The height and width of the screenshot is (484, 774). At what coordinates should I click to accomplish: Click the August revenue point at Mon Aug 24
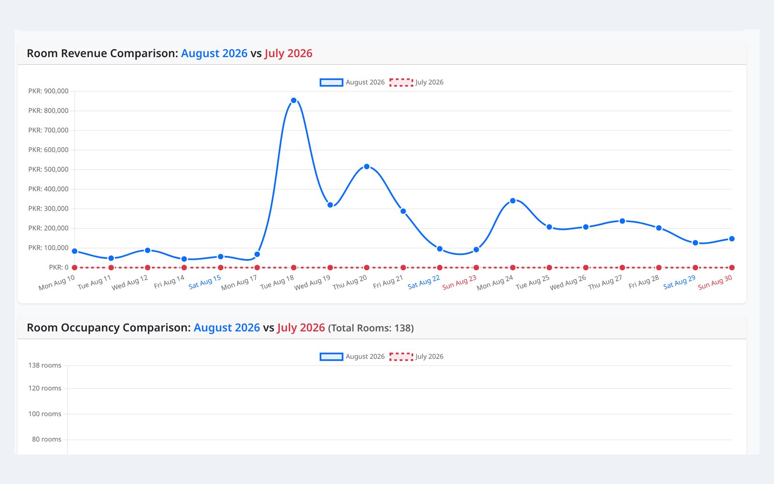click(x=513, y=201)
